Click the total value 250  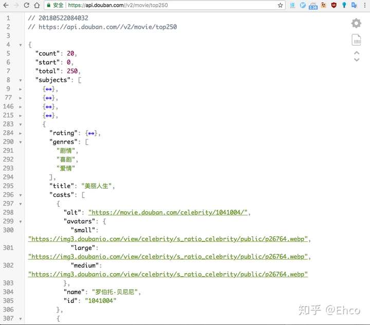(x=72, y=71)
